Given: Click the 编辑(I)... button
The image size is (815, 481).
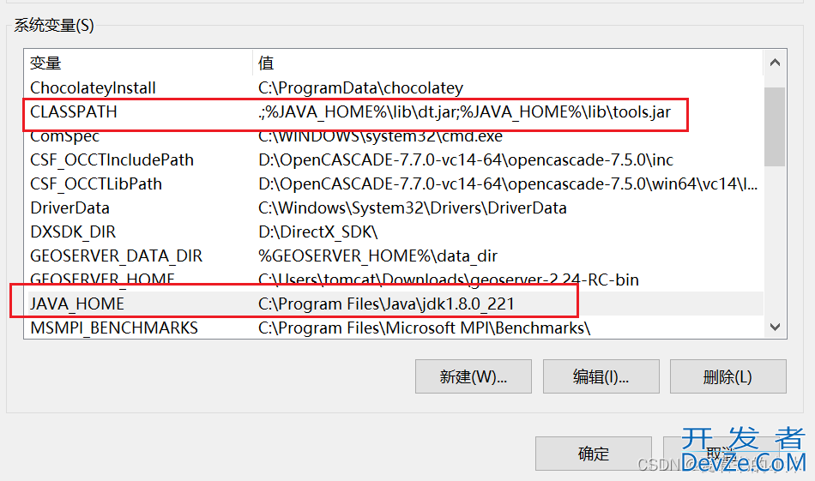Looking at the screenshot, I should 601,376.
